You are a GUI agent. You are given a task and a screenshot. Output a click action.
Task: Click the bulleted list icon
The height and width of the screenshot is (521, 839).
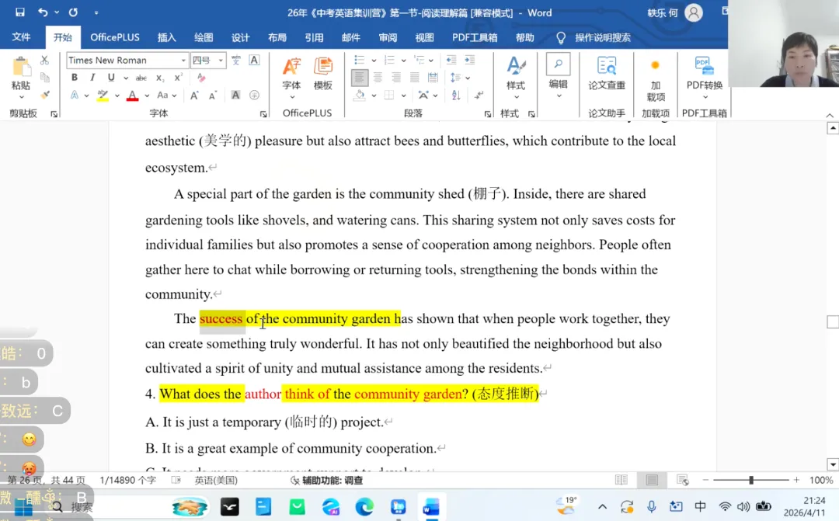(360, 60)
